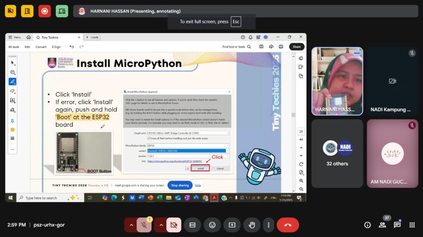Open the Convert menu
The image size is (423, 237).
pyautogui.click(x=41, y=47)
